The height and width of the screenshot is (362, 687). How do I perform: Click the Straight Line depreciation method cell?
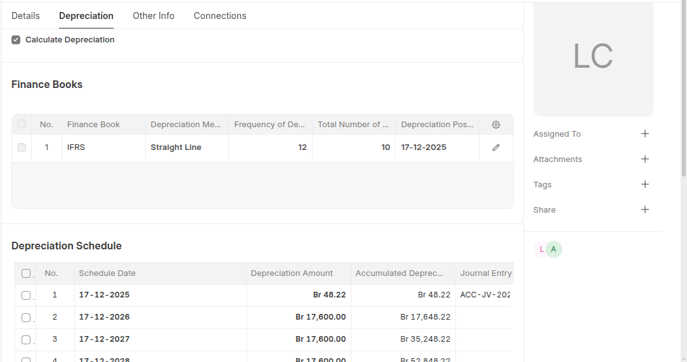186,147
